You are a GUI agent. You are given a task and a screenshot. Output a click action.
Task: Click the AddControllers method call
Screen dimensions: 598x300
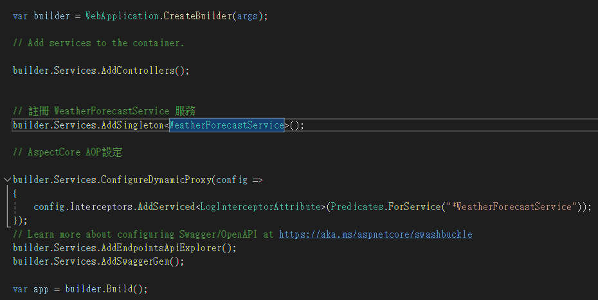(x=138, y=71)
